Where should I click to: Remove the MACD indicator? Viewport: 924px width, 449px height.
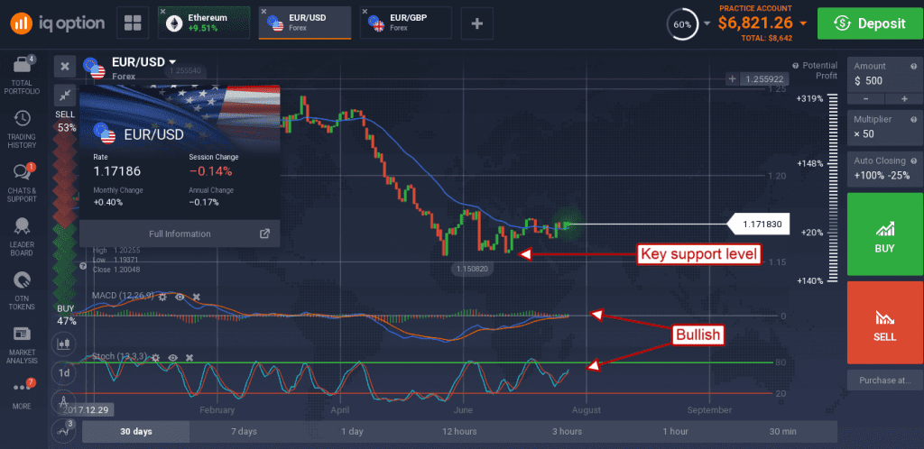coord(197,297)
